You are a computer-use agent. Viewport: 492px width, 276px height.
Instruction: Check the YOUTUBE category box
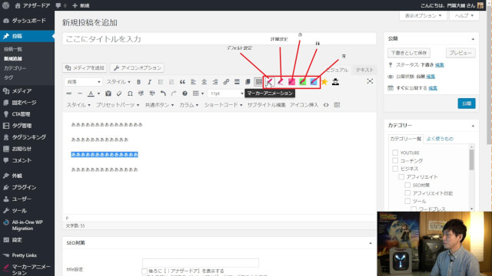[x=395, y=153]
